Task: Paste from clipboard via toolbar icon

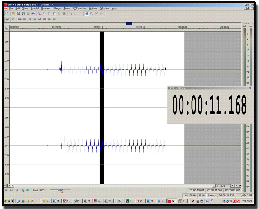Action: (x=49, y=14)
